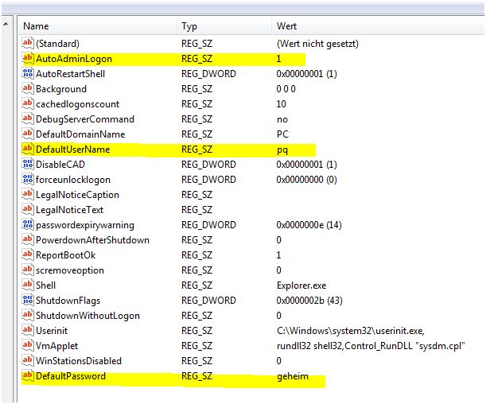Screen dimensions: 486x404
Task: Click the binary icon beside forceunlocklogon
Action: click(x=27, y=179)
